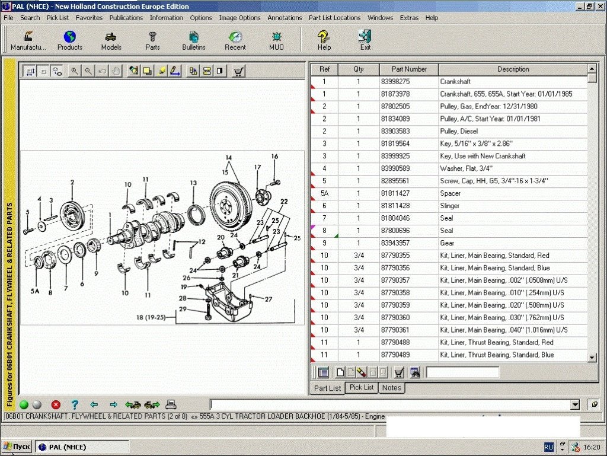Select the Crankshaft row with part 83998275
Viewport: 607px width, 456px height.
(x=449, y=82)
